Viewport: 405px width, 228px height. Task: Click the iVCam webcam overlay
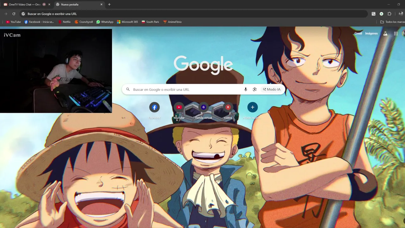(x=56, y=71)
